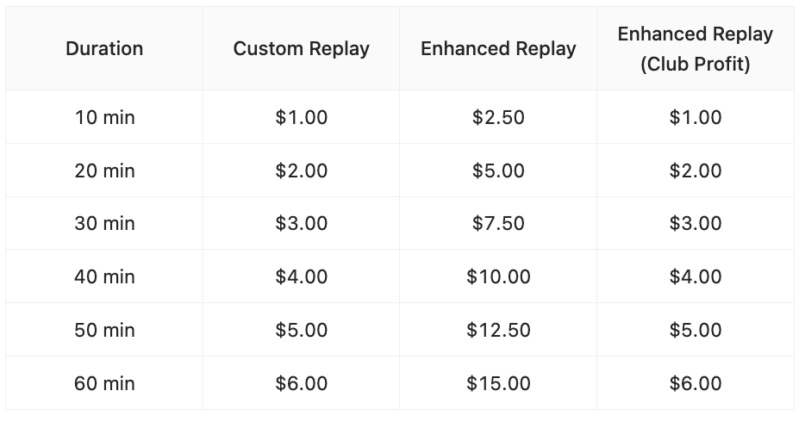Click the $7.50 Enhanced Replay price
This screenshot has width=805, height=422.
(x=498, y=224)
